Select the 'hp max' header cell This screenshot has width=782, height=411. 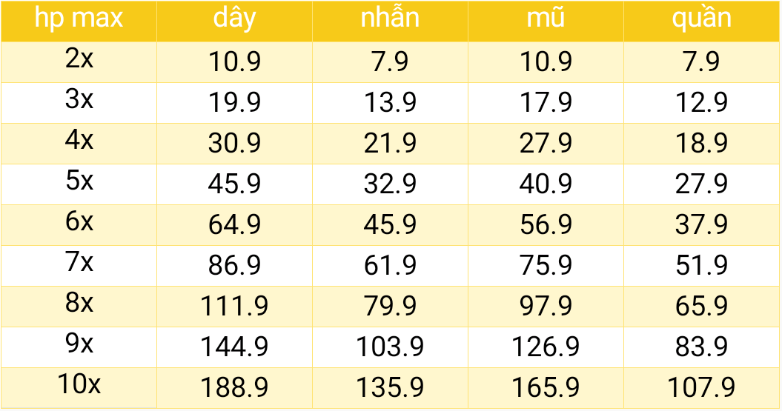pos(79,21)
